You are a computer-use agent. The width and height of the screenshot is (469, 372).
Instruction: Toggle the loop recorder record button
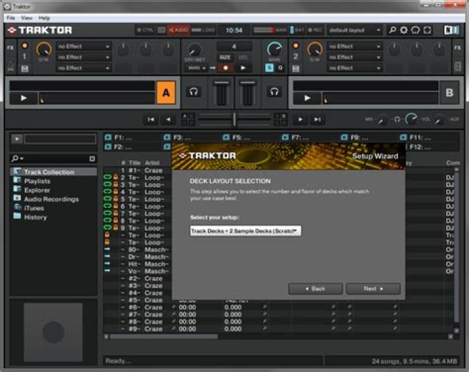(x=225, y=68)
